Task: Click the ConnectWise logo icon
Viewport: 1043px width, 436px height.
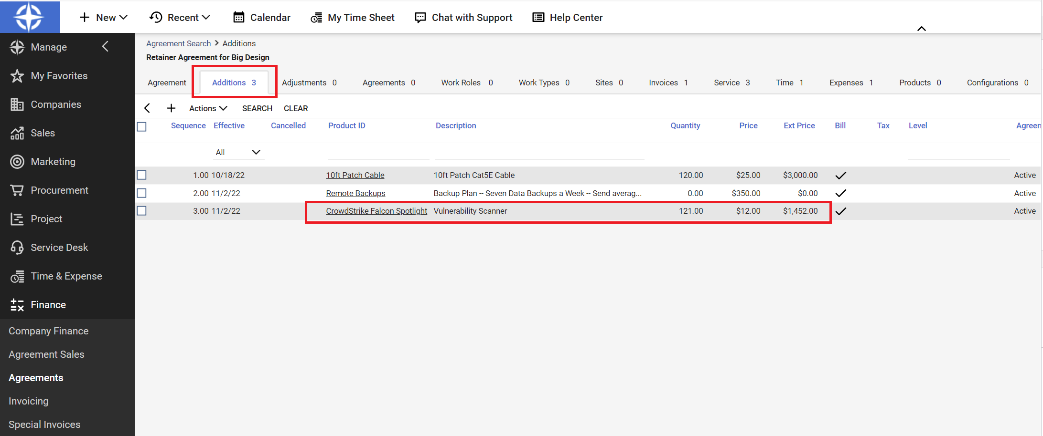Action: [x=29, y=17]
